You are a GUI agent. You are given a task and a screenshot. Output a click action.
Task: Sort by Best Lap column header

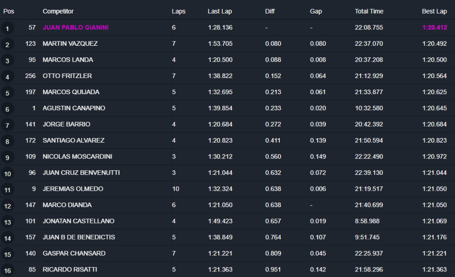point(434,11)
